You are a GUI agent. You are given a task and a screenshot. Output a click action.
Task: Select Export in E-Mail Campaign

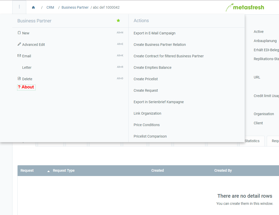click(x=154, y=33)
